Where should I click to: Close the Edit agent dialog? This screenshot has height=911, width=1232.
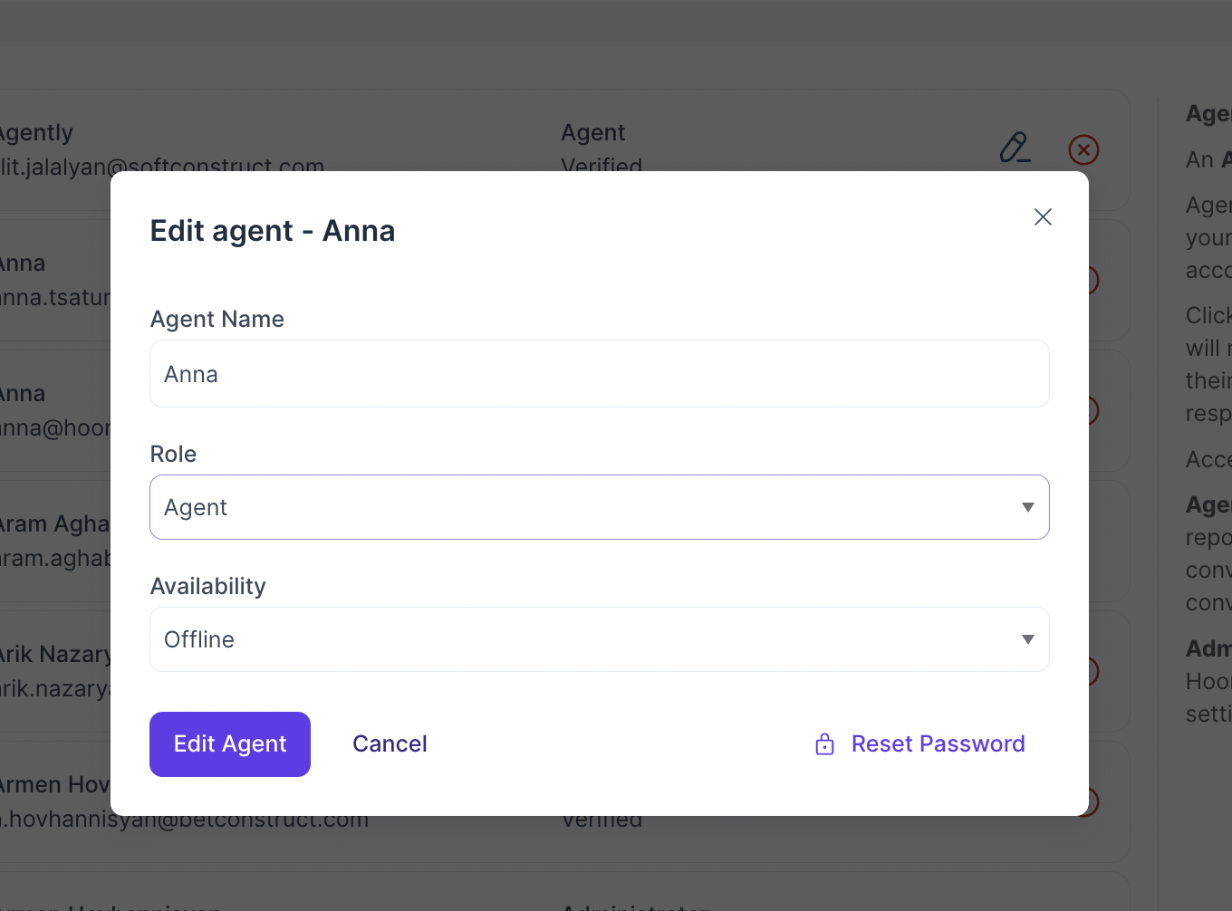click(x=1043, y=217)
